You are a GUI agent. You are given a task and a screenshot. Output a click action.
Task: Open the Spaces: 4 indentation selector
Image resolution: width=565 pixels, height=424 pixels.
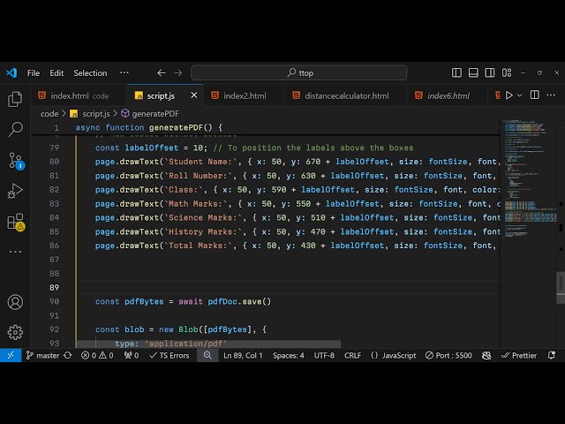point(288,355)
